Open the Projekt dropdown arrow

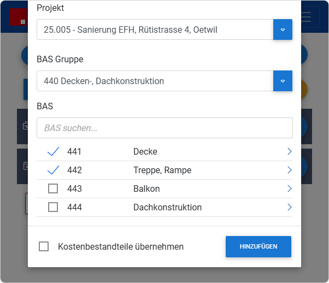(x=283, y=30)
